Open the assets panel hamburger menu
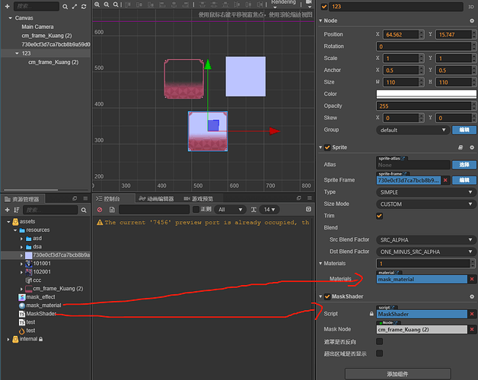This screenshot has height=380, width=478. pyautogui.click(x=85, y=198)
